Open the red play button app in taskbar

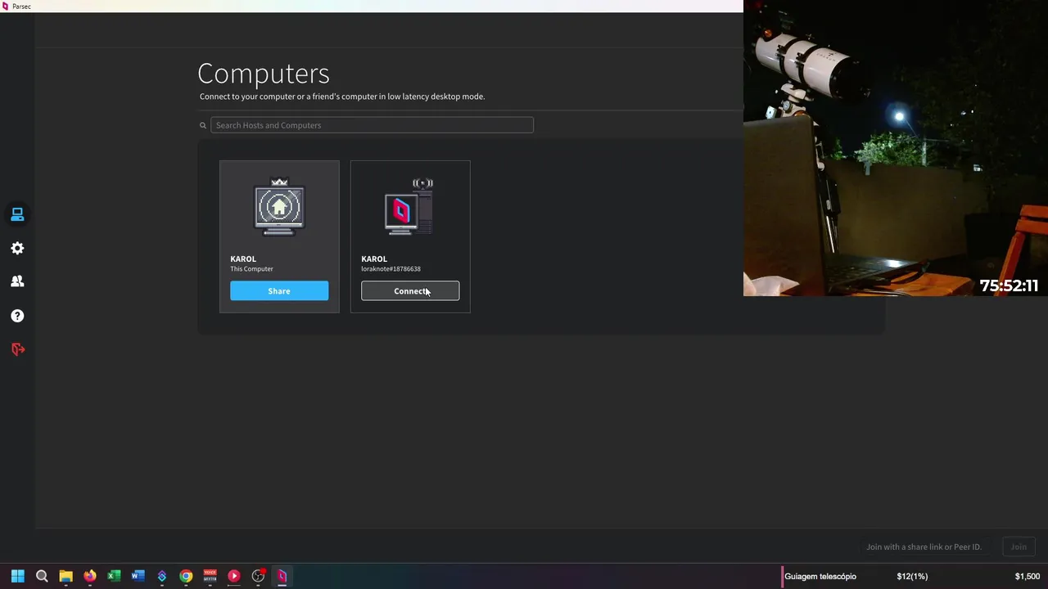[x=234, y=576]
